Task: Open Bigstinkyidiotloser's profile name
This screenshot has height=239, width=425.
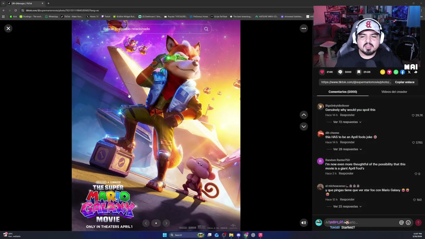Action: (337, 106)
